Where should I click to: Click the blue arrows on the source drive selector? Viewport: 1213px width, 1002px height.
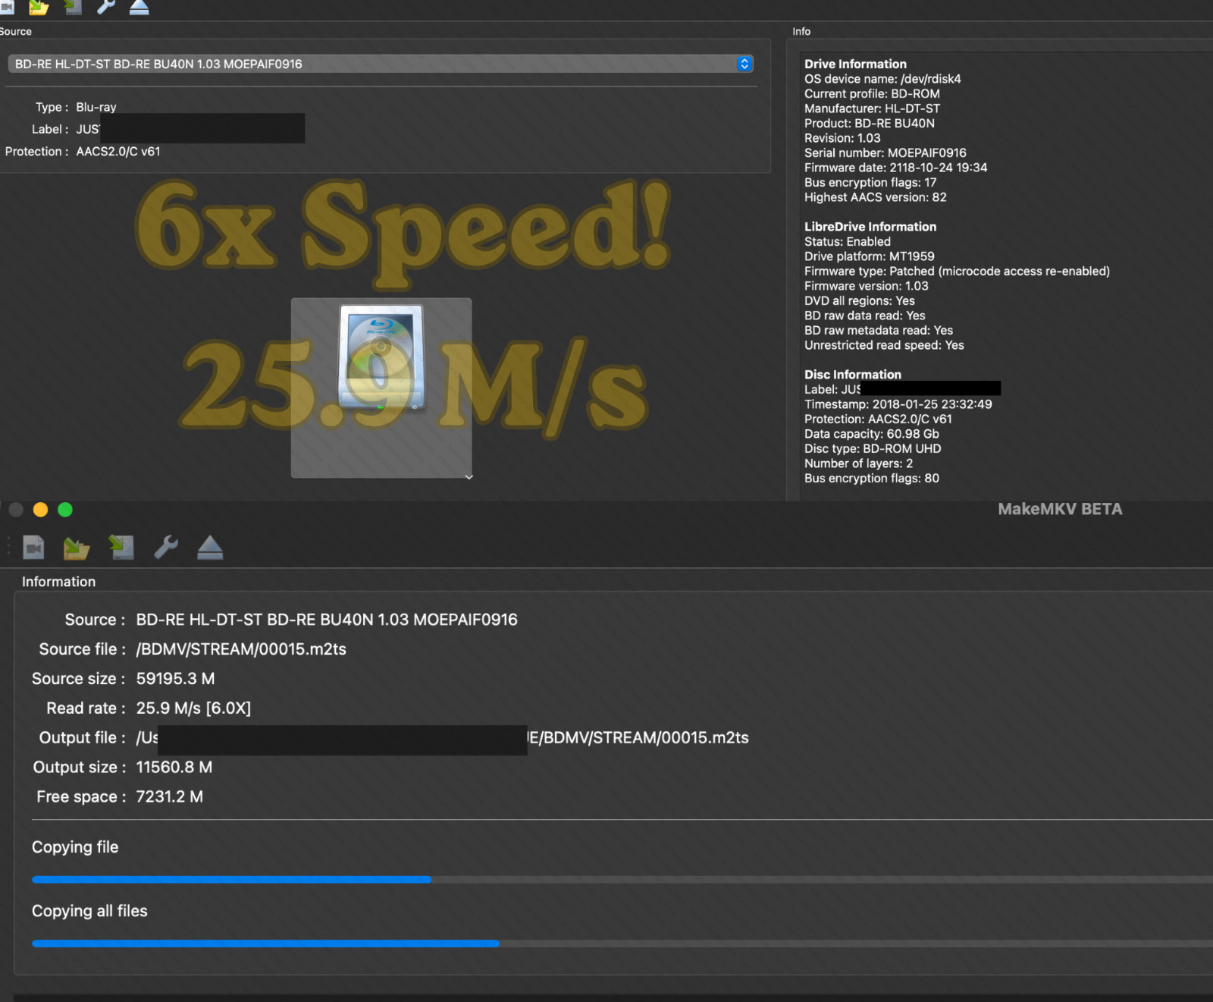[744, 64]
